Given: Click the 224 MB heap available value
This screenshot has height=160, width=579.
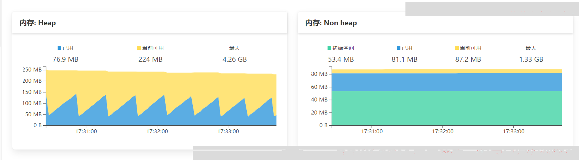Looking at the screenshot, I should pyautogui.click(x=150, y=59).
